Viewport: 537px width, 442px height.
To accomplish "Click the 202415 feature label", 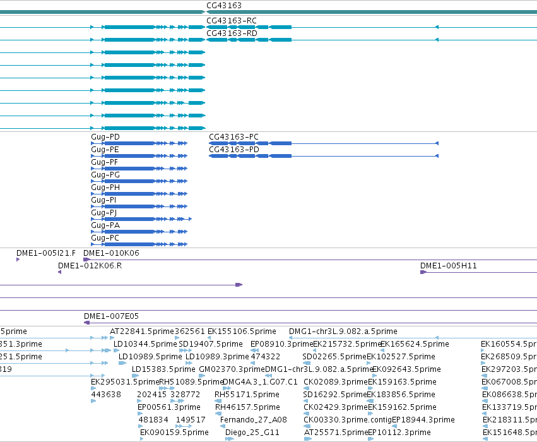I will pyautogui.click(x=151, y=395).
